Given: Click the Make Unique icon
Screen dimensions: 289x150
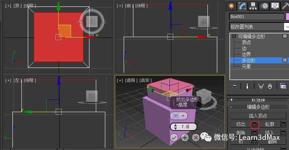Looking at the screenshot, I should tap(260, 86).
